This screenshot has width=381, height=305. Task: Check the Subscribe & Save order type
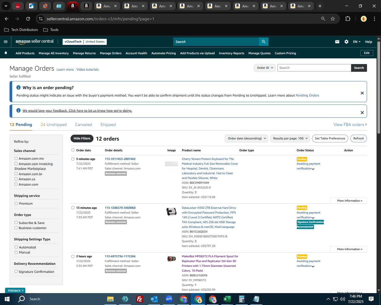pos(16,222)
